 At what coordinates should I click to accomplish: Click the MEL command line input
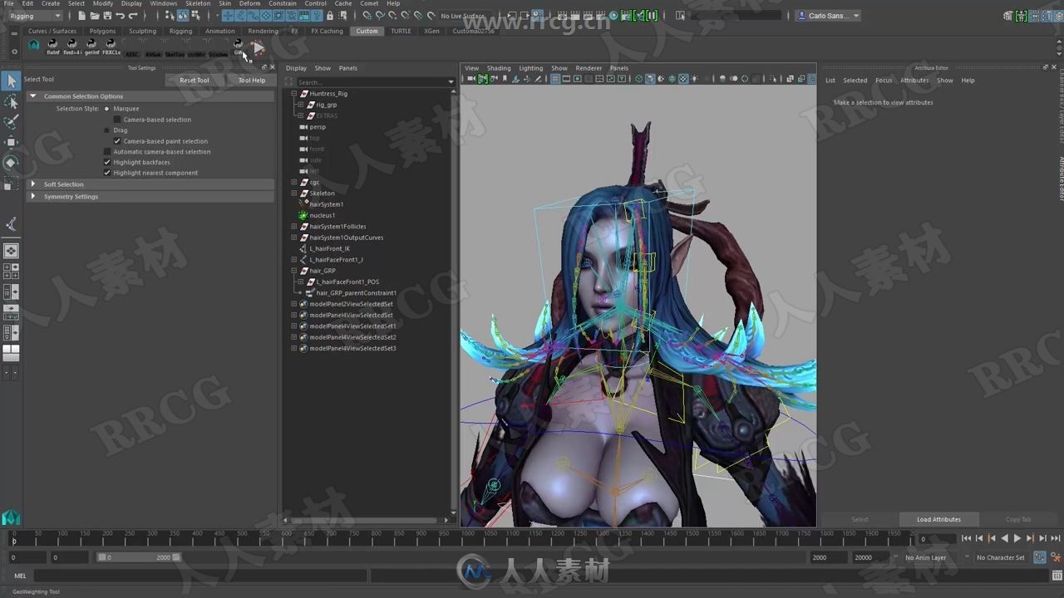click(199, 576)
